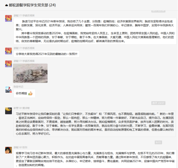Click the avatar beside the shared photo message
The width and height of the screenshot is (178, 168).
[x=8, y=64]
